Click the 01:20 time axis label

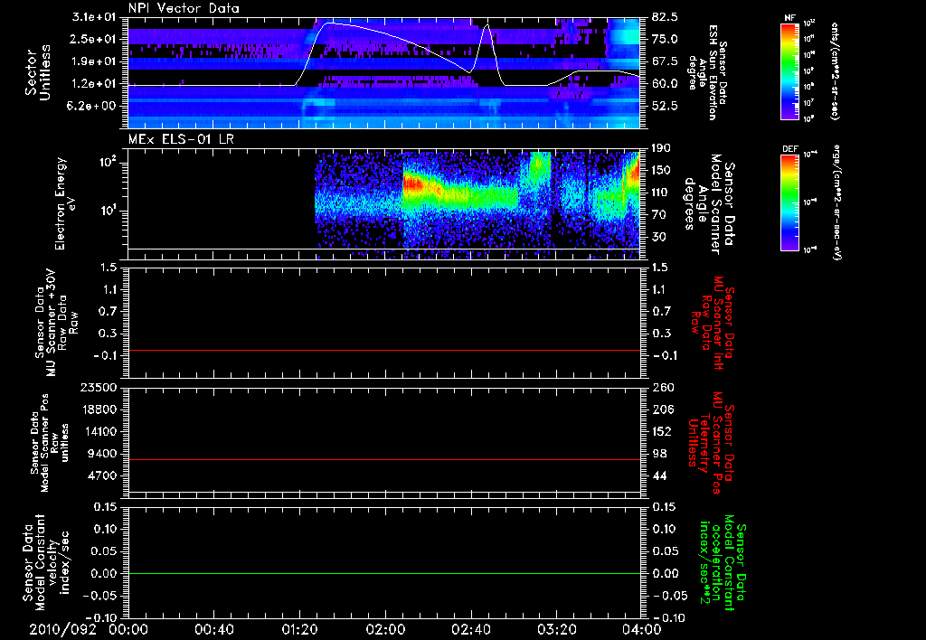299,629
